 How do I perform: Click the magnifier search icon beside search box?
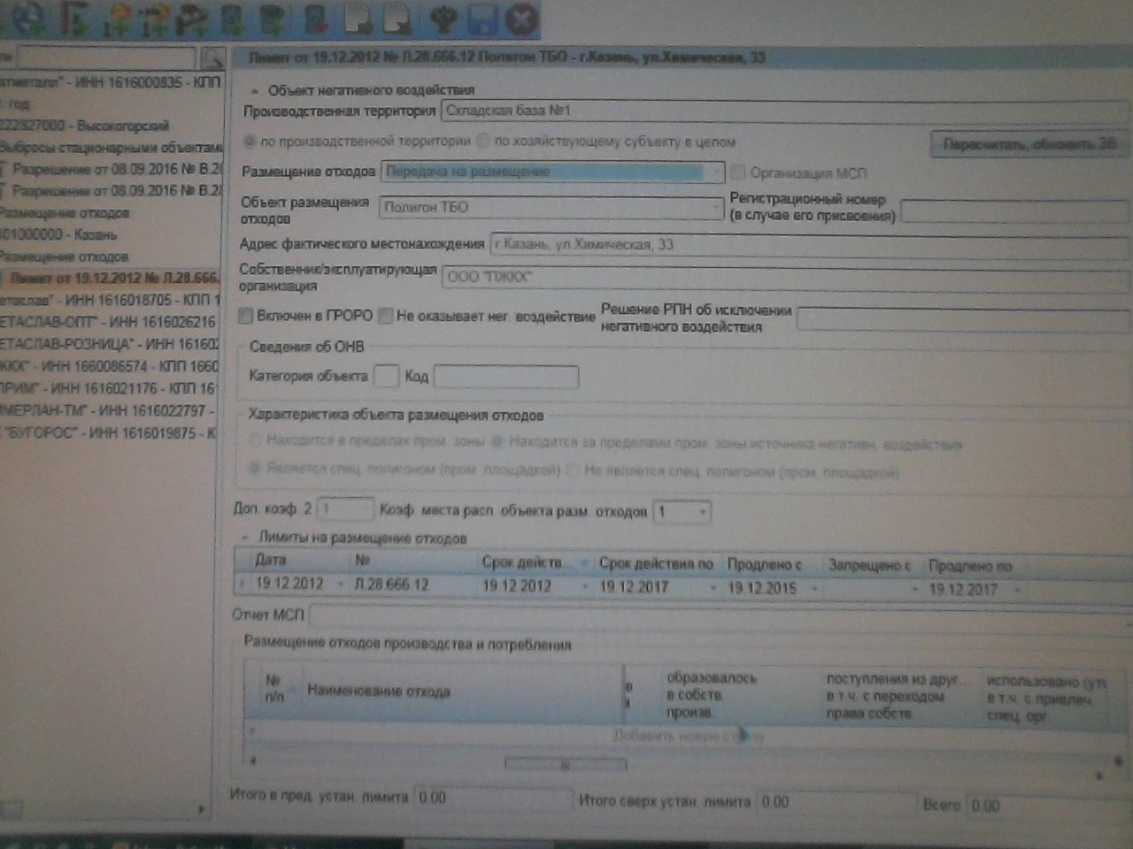[x=212, y=58]
